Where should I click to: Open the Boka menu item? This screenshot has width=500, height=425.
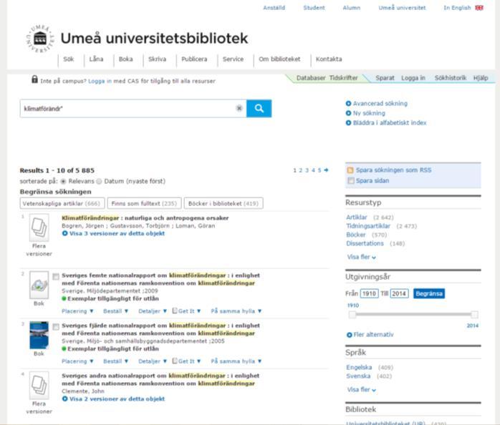coord(125,59)
